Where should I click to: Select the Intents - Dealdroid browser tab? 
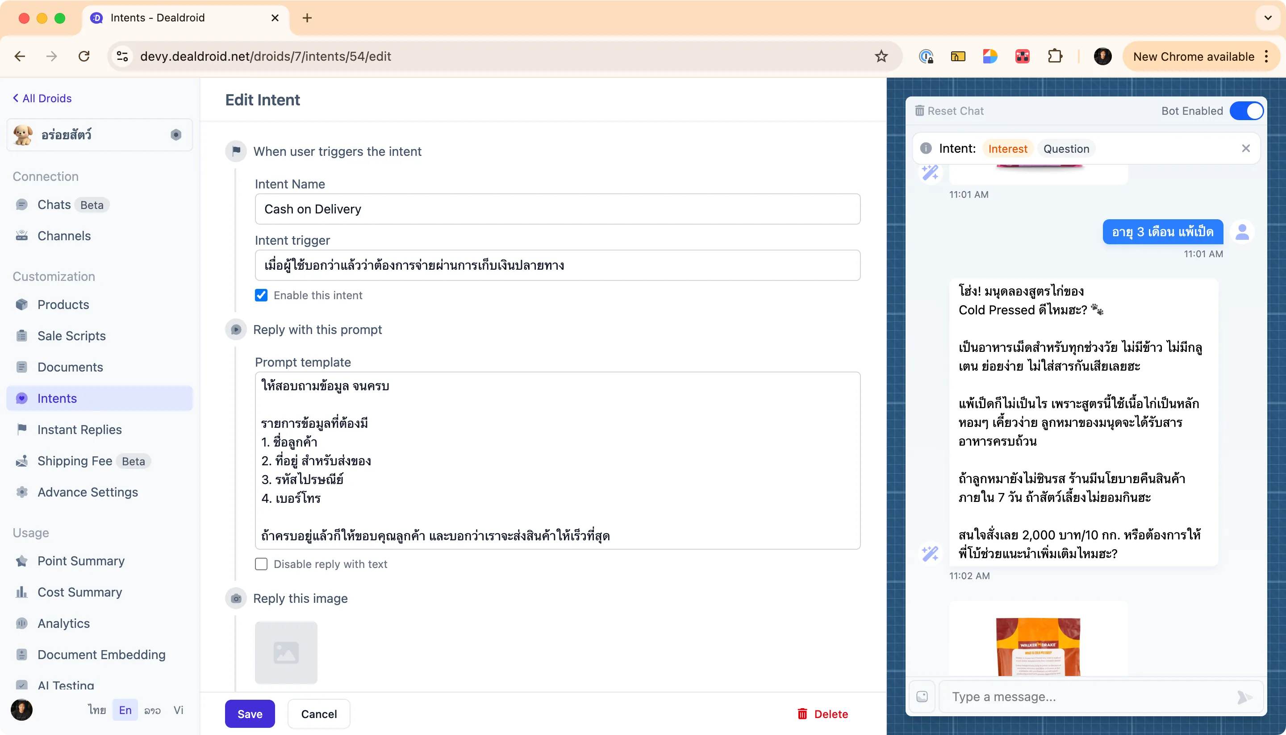[156, 18]
